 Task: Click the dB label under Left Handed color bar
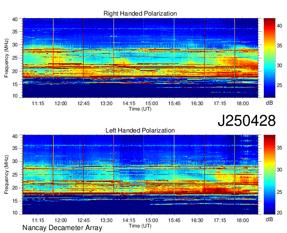[x=269, y=219]
